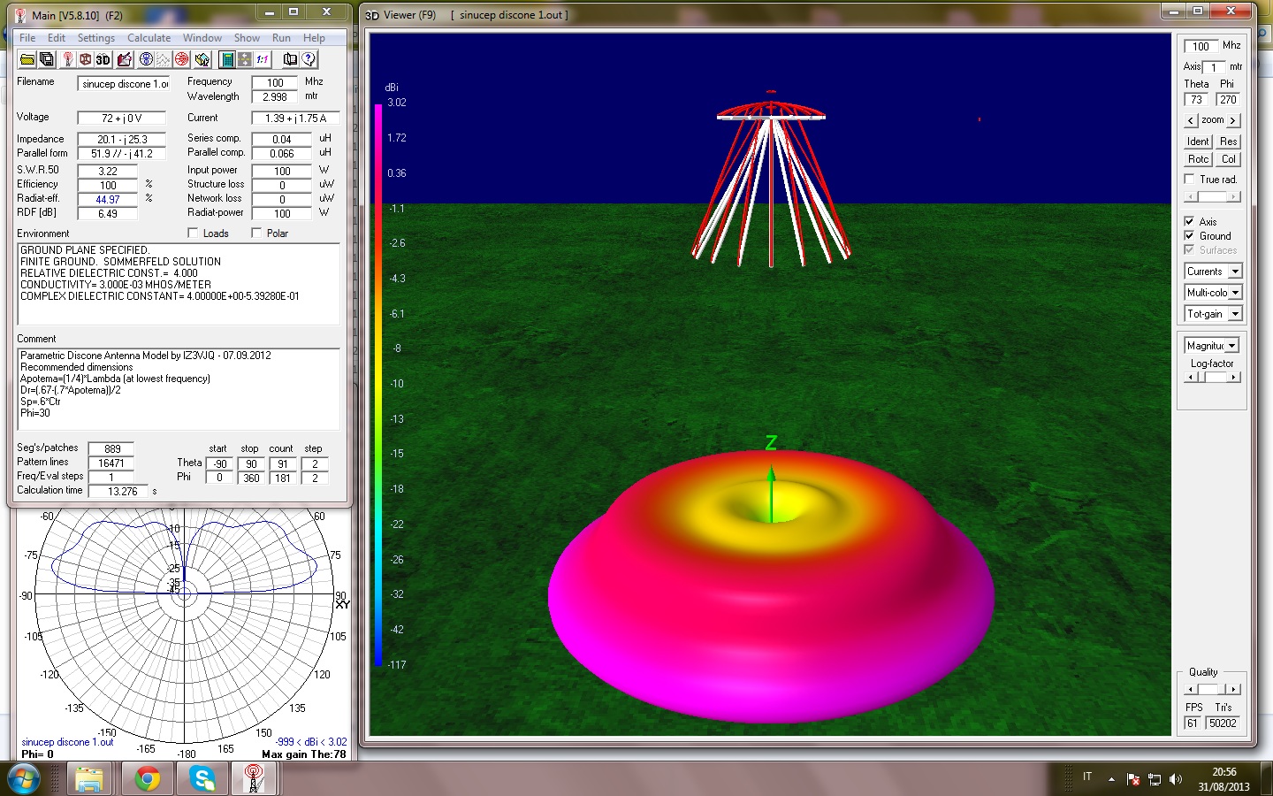Open the geometry edit pencil icon
This screenshot has width=1273, height=796.
[x=125, y=59]
